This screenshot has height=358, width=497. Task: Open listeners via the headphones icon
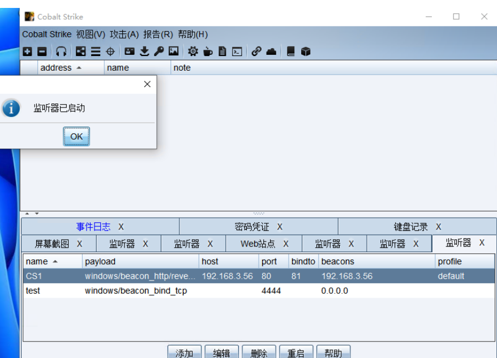(61, 51)
